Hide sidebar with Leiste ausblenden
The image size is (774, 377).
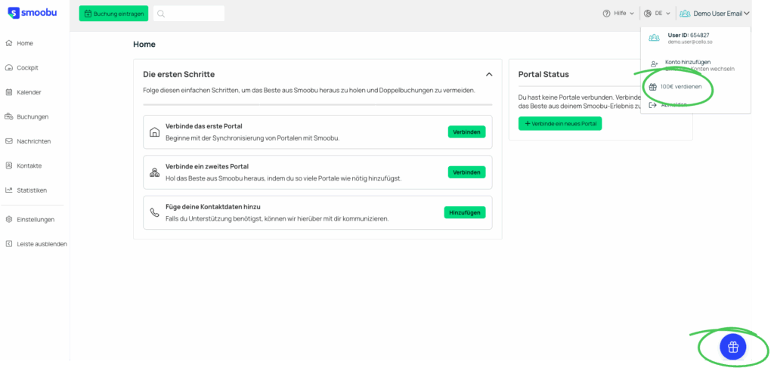coord(41,244)
